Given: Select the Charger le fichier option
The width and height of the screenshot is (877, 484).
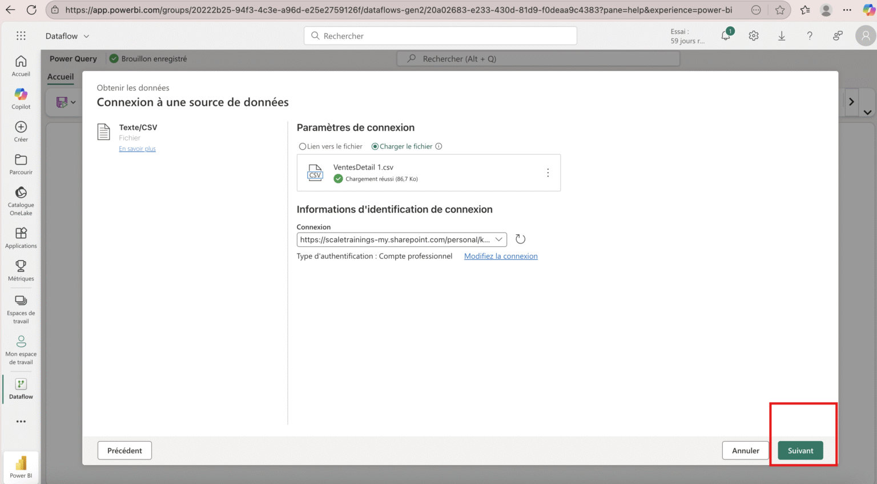Looking at the screenshot, I should click(x=376, y=146).
